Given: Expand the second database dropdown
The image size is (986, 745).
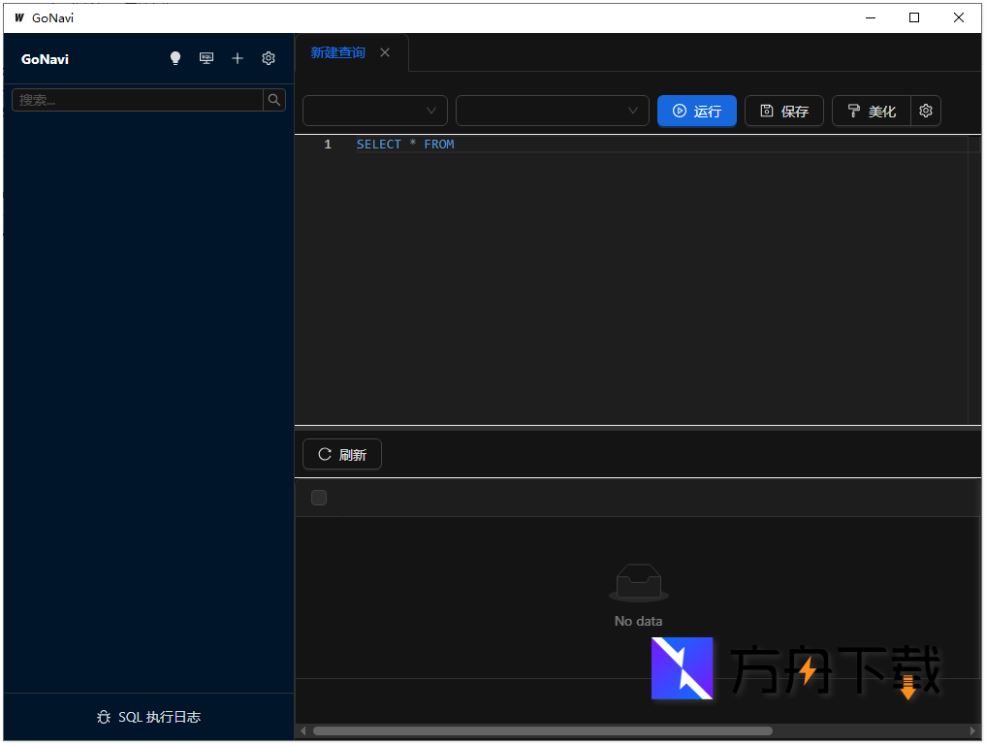Looking at the screenshot, I should pos(553,112).
